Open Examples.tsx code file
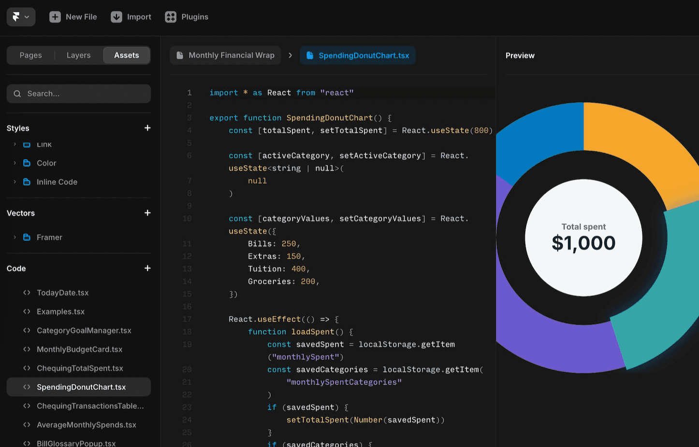 pyautogui.click(x=79, y=312)
